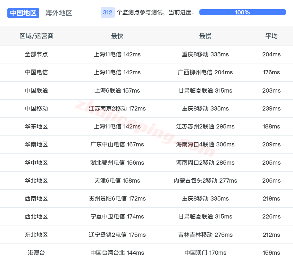Click the 区域/运营商 column header
The height and width of the screenshot is (264, 293).
[x=37, y=36]
